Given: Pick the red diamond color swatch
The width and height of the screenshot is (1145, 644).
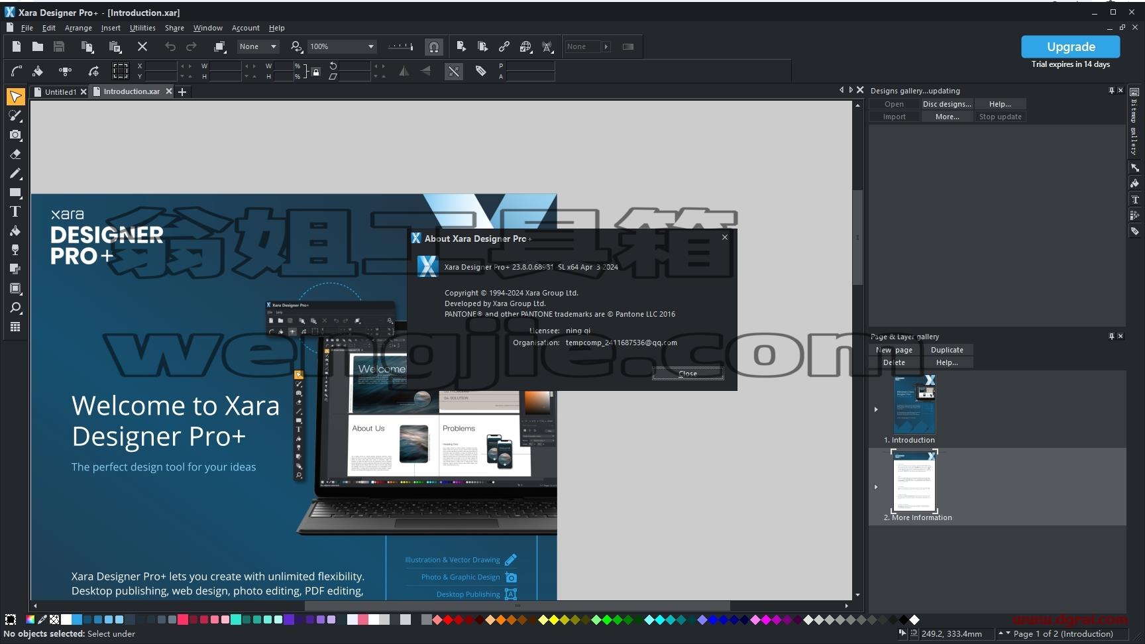Looking at the screenshot, I should pyautogui.click(x=448, y=619).
